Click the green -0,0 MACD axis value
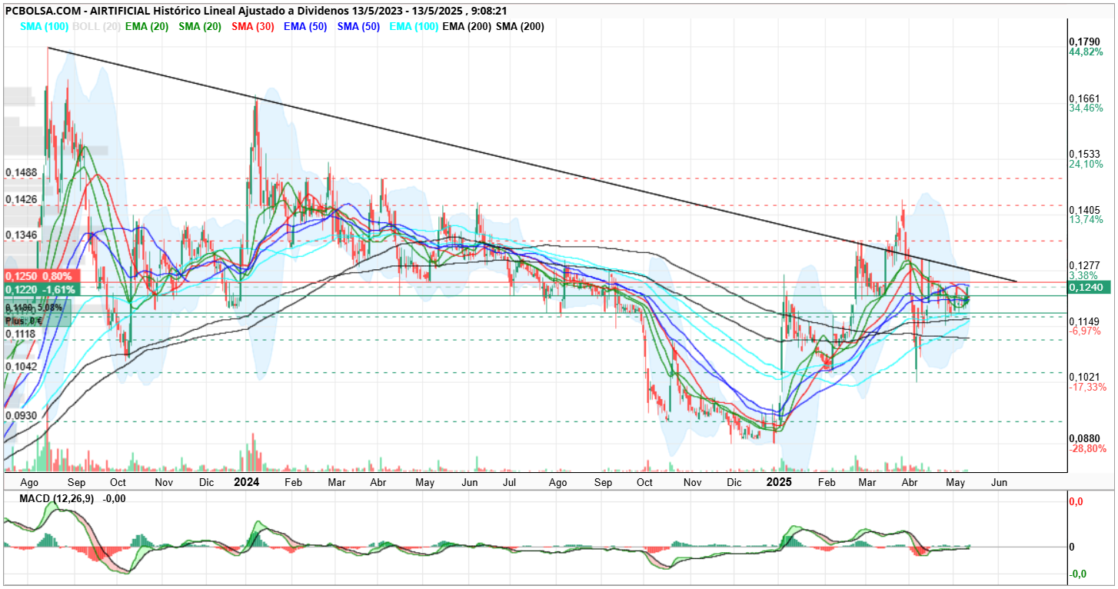The width and height of the screenshot is (1118, 589). coord(1077,574)
